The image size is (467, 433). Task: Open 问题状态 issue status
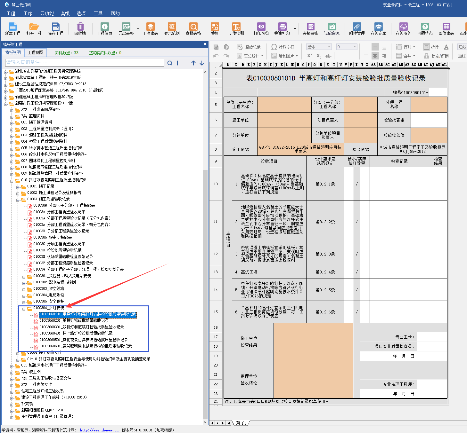tap(425, 29)
